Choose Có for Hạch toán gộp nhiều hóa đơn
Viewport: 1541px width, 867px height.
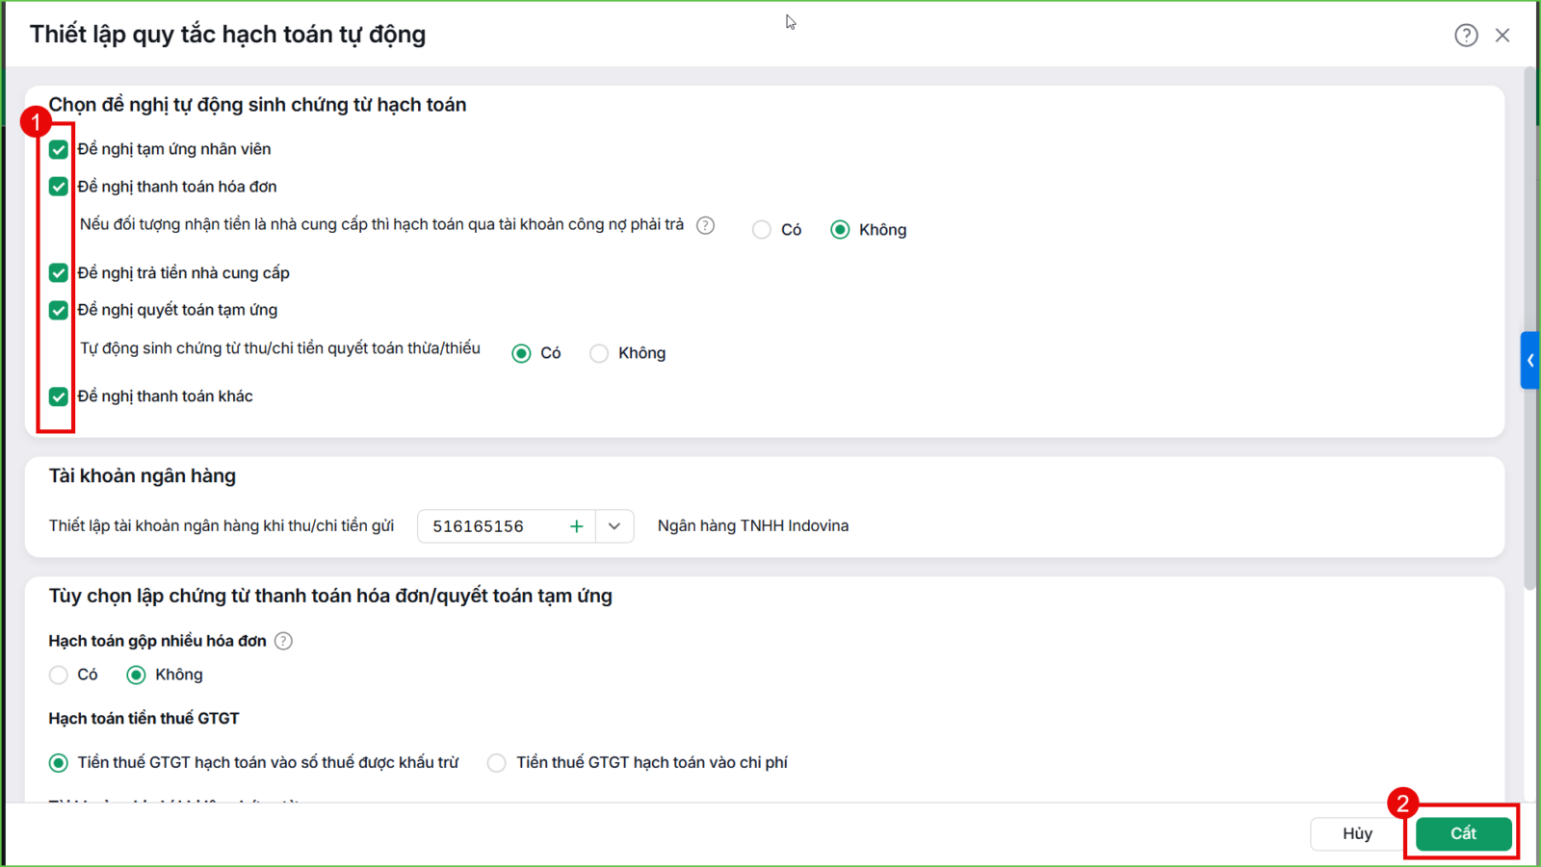[x=59, y=675]
